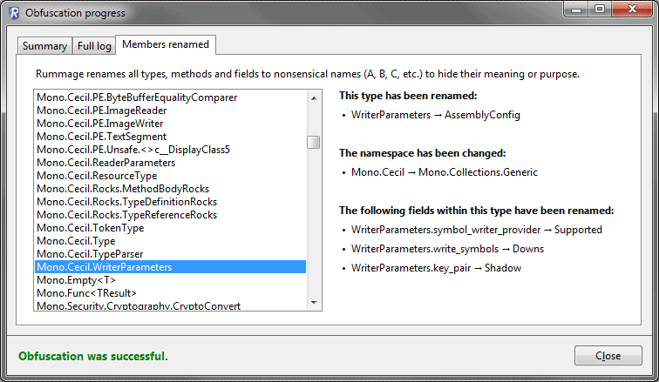Click the list scrollbar thumb
Viewport: 659px width, 382px height.
click(314, 142)
